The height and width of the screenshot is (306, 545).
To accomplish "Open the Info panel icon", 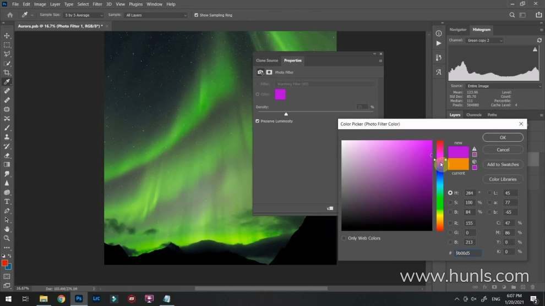I will coord(439,34).
